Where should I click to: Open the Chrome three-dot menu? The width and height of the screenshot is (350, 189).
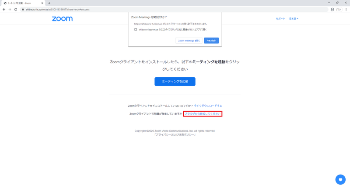point(346,10)
